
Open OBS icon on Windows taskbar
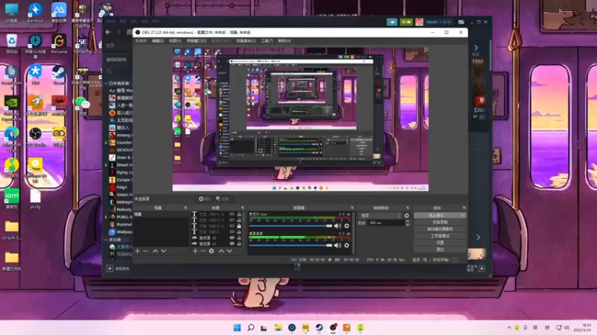click(333, 328)
